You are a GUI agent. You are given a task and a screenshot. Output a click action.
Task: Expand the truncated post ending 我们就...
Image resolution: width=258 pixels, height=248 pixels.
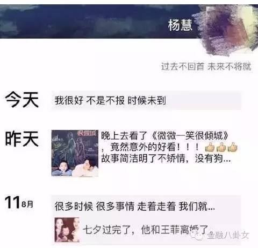[x=135, y=206]
